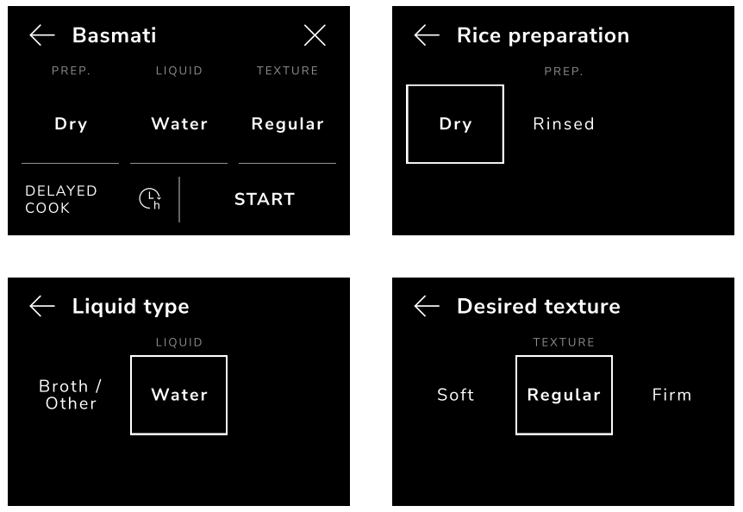Tap the delayed cook clock icon
The width and height of the screenshot is (743, 512).
(149, 199)
